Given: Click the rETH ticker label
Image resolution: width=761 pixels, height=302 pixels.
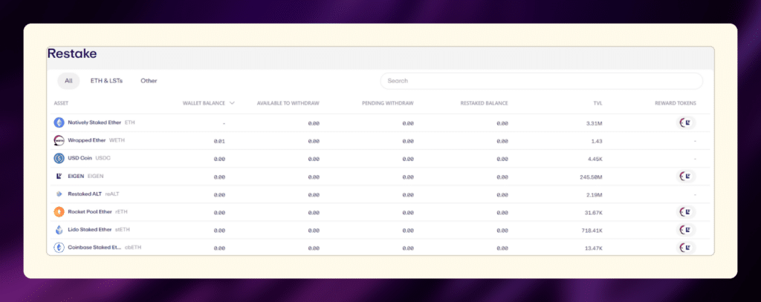Looking at the screenshot, I should tap(121, 211).
